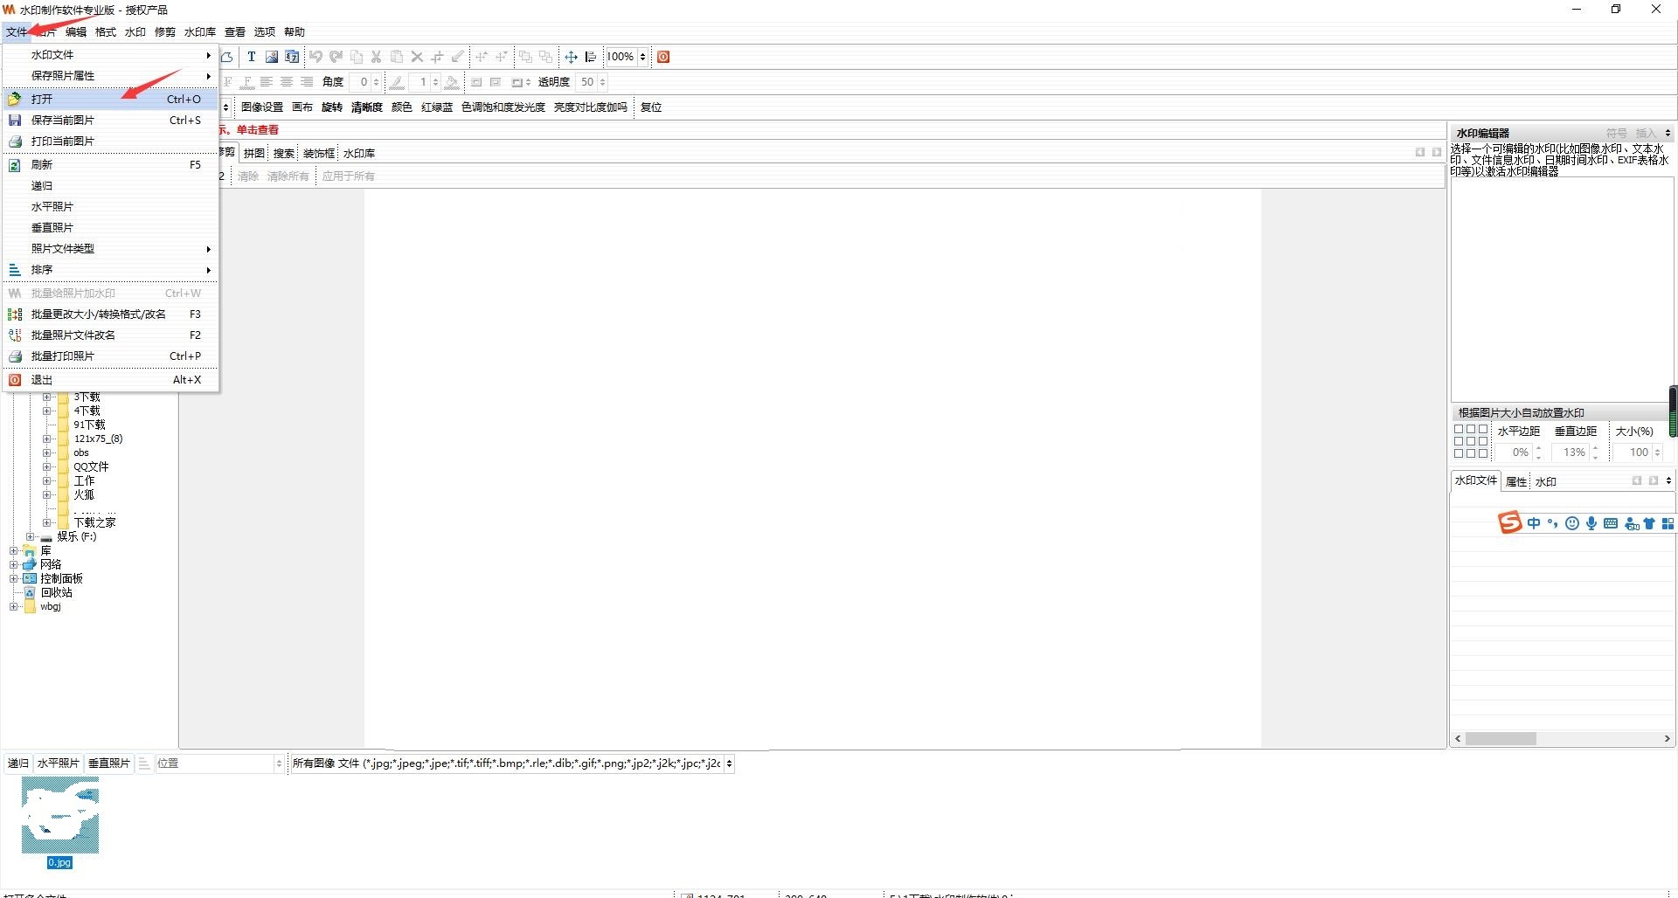Switch to the 装饰框 tab
This screenshot has width=1678, height=898.
tap(319, 154)
